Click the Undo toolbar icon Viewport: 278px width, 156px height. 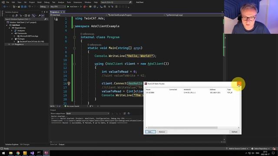point(30,7)
